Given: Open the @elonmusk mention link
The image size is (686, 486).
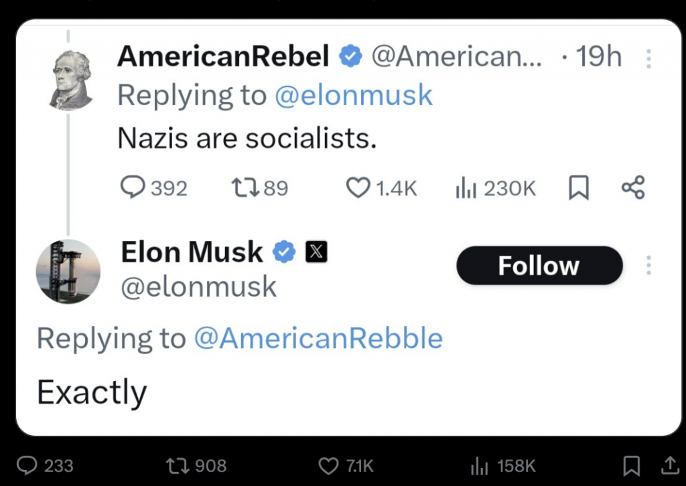Looking at the screenshot, I should point(354,95).
